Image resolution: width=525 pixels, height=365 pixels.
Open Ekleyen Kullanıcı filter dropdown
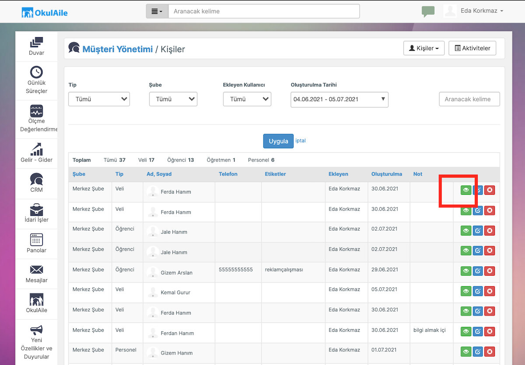247,99
